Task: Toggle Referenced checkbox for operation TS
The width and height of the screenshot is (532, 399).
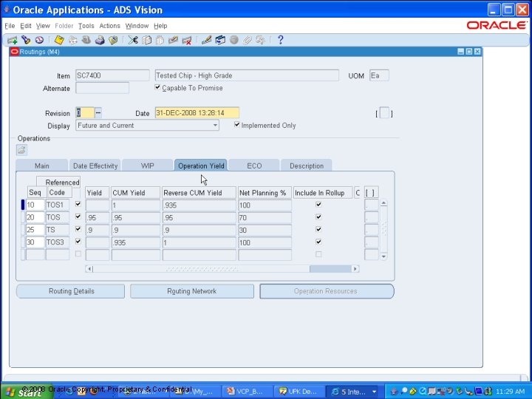Action: point(78,229)
